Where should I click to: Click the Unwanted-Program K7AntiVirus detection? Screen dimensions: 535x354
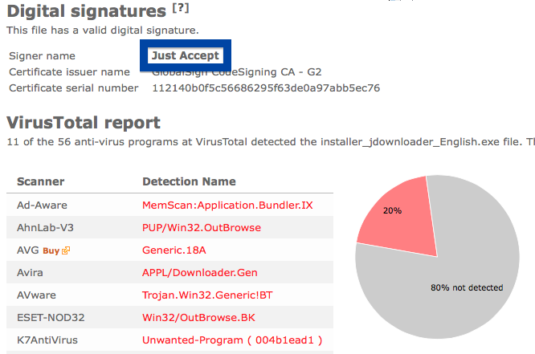232,340
